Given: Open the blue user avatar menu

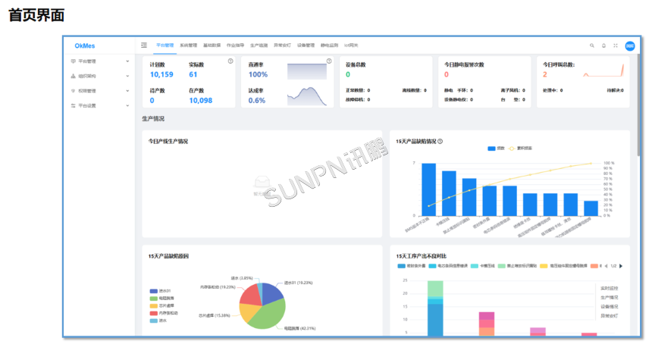Looking at the screenshot, I should tap(630, 45).
